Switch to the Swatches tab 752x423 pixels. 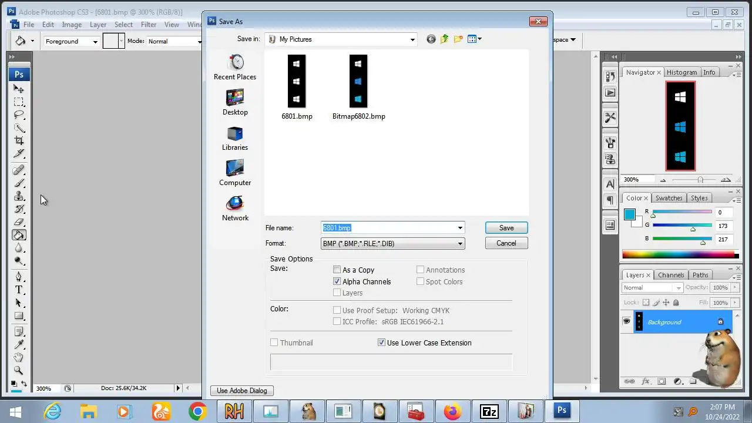(x=669, y=198)
